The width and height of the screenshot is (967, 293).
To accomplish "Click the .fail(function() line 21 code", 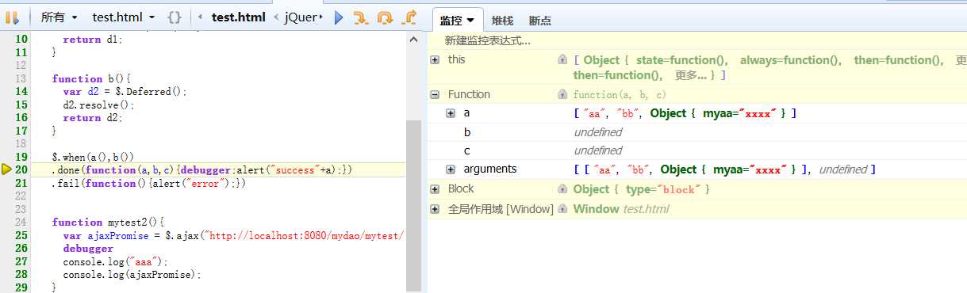I will [x=149, y=183].
